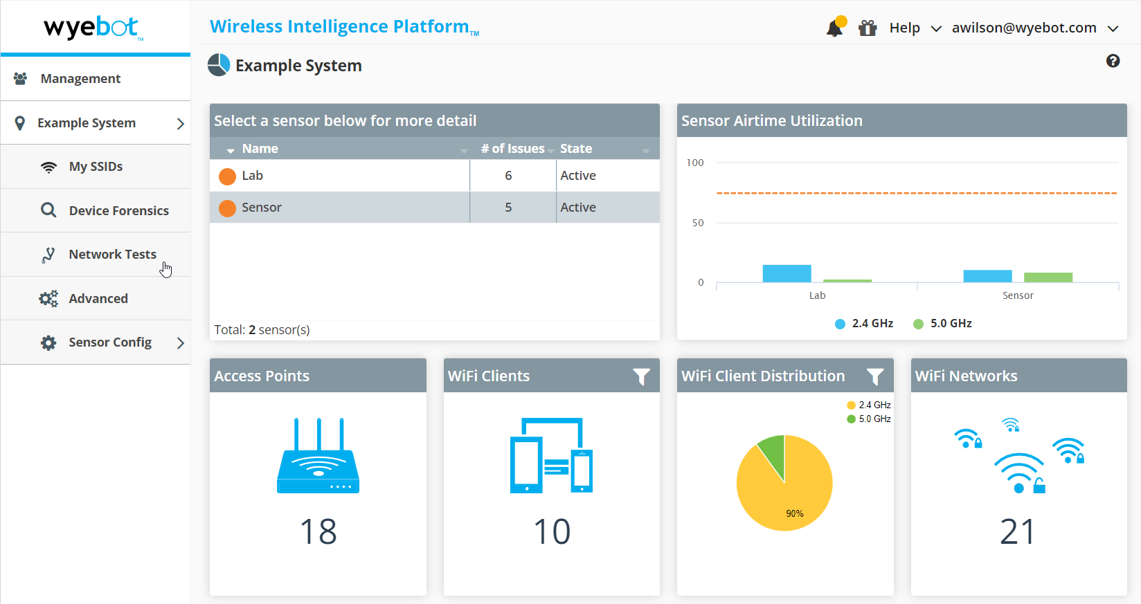The width and height of the screenshot is (1141, 604).
Task: Click the orange dashed threshold line
Action: [x=917, y=193]
